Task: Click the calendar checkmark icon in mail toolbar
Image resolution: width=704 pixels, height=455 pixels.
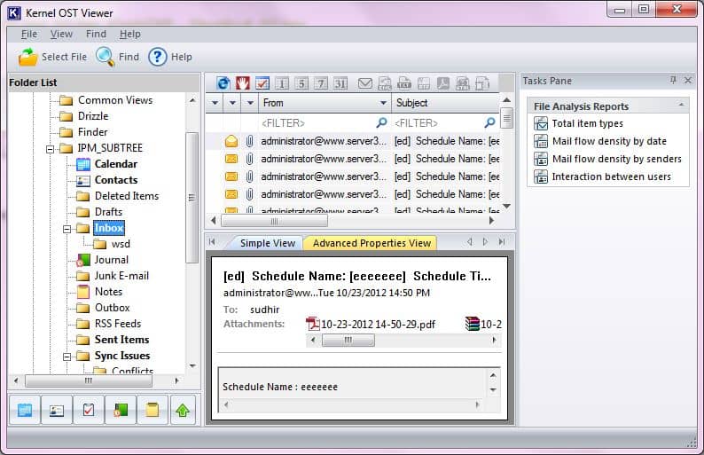Action: (262, 83)
